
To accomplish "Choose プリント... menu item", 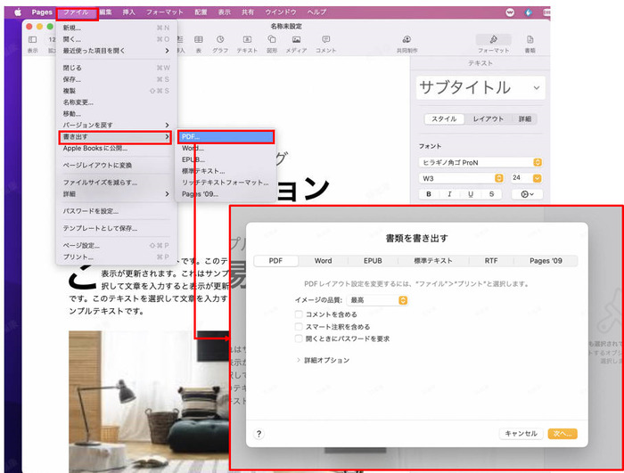I will (x=116, y=257).
